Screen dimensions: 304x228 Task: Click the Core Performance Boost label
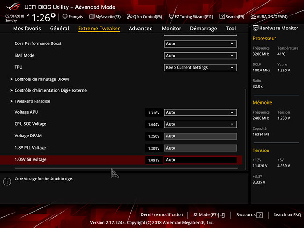tap(38, 43)
